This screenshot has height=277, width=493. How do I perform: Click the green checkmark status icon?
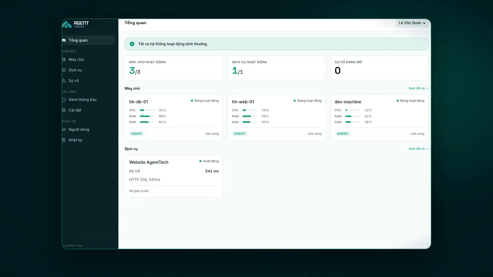(x=132, y=44)
